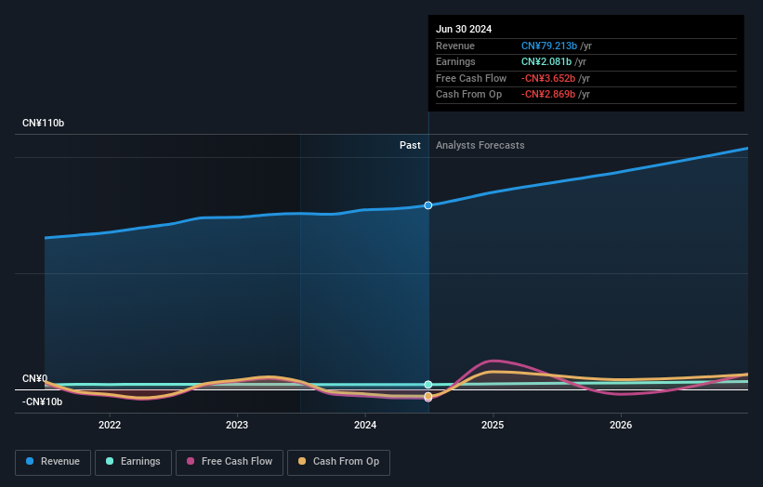Click the CN¥79.213b revenue value
The image size is (763, 487).
(x=549, y=46)
